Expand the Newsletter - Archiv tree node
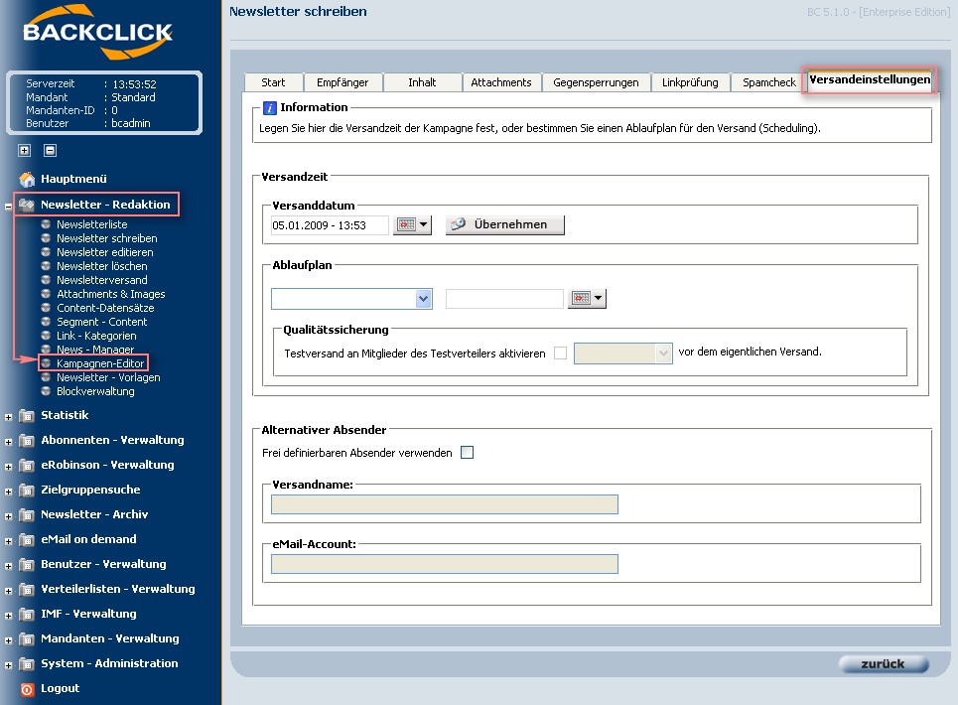Image resolution: width=958 pixels, height=705 pixels. 9,517
